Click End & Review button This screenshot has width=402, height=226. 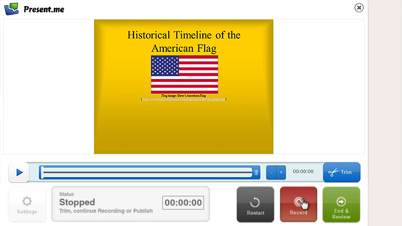341,204
